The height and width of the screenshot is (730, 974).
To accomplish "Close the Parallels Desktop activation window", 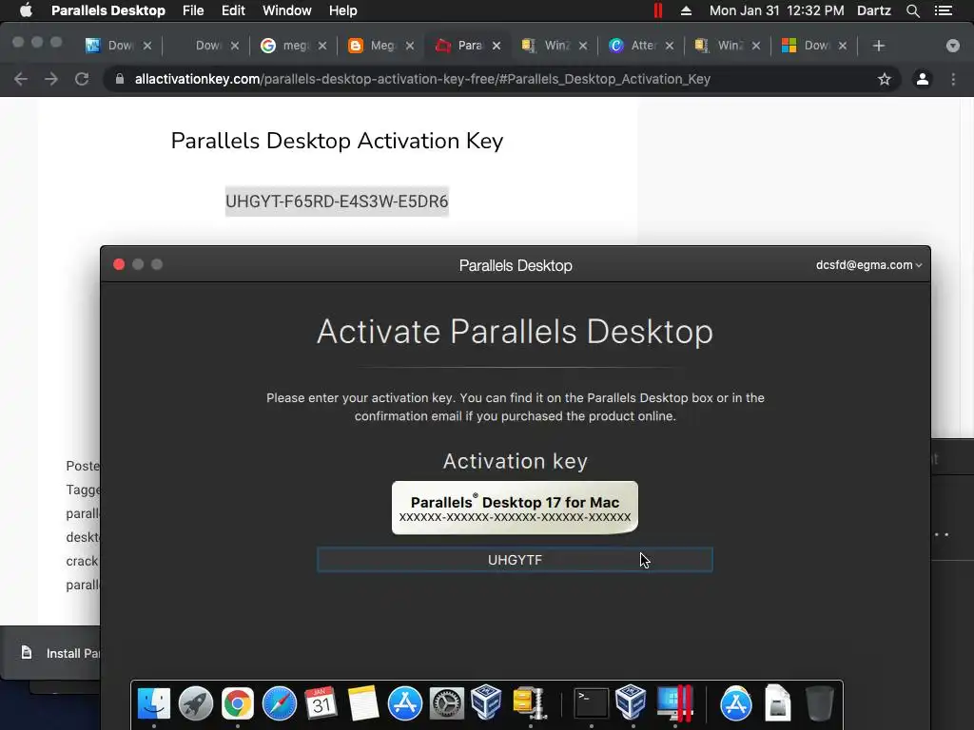I will (x=119, y=264).
